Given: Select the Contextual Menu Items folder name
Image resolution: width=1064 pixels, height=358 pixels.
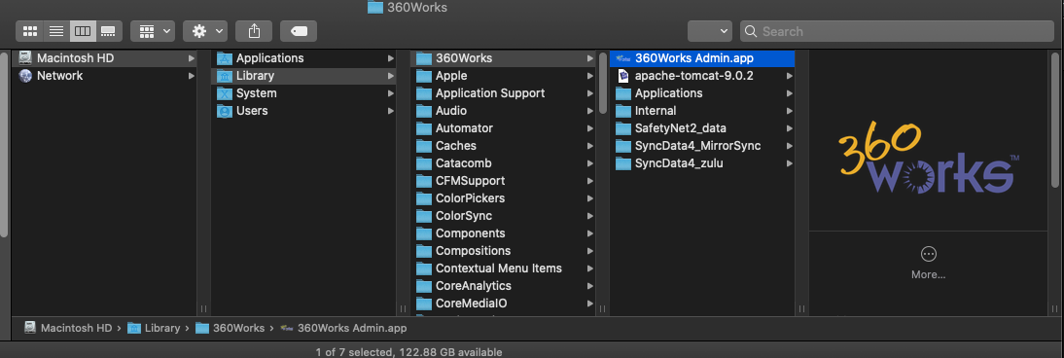Looking at the screenshot, I should (x=499, y=269).
